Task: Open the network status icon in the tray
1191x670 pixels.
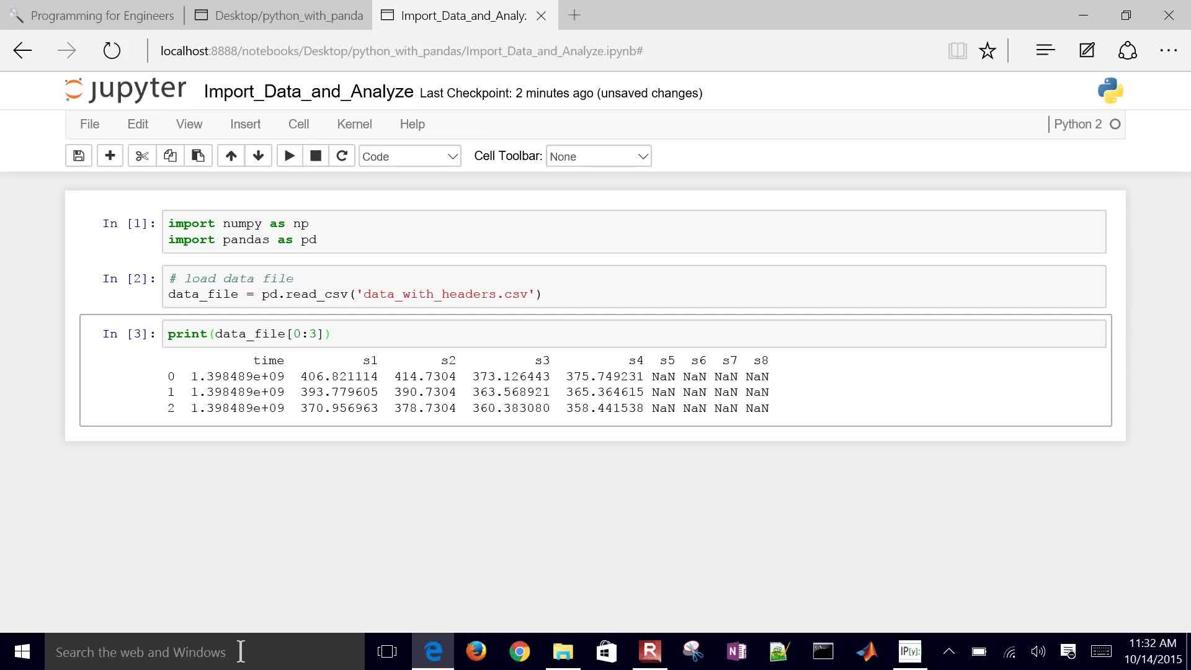Action: pyautogui.click(x=1009, y=651)
